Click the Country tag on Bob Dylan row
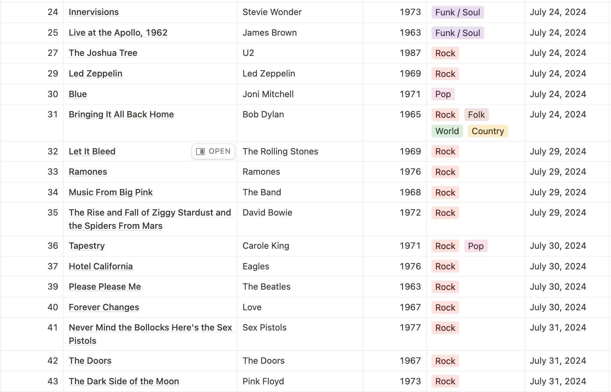Screen dimensions: 611x392 488,131
